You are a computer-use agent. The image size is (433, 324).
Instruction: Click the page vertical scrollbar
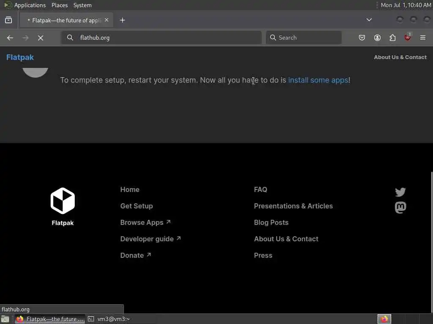coord(431,243)
